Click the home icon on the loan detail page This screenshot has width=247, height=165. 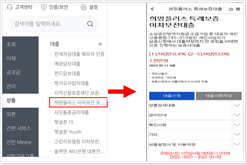pyautogui.click(x=231, y=9)
